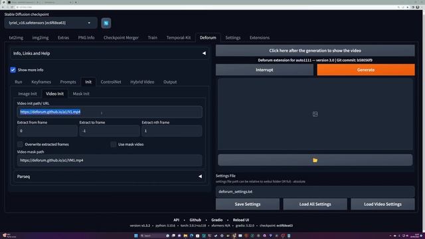This screenshot has height=239, width=425.
Task: Select the Temporal-Kit tab
Action: coord(179,38)
